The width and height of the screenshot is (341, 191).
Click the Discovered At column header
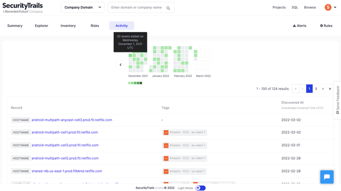click(292, 102)
